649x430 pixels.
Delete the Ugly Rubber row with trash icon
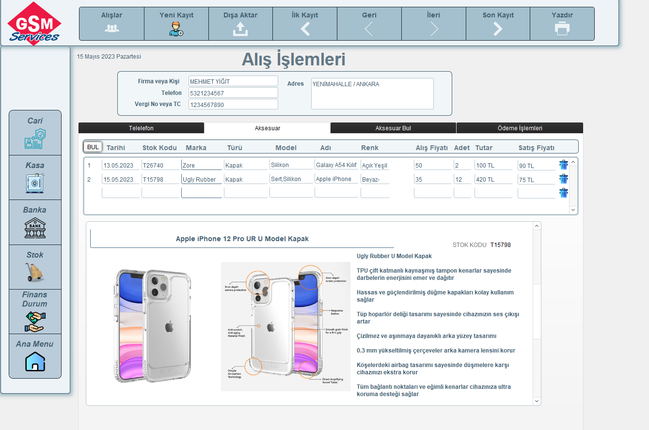click(x=563, y=179)
